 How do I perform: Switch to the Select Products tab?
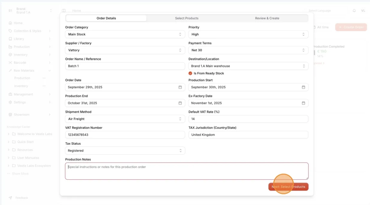(187, 18)
